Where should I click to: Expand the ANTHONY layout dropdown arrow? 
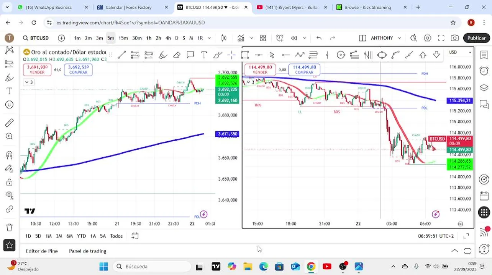tap(399, 38)
